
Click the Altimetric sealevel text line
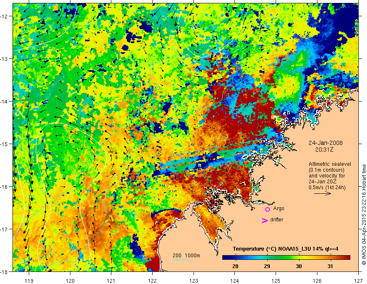(x=330, y=164)
